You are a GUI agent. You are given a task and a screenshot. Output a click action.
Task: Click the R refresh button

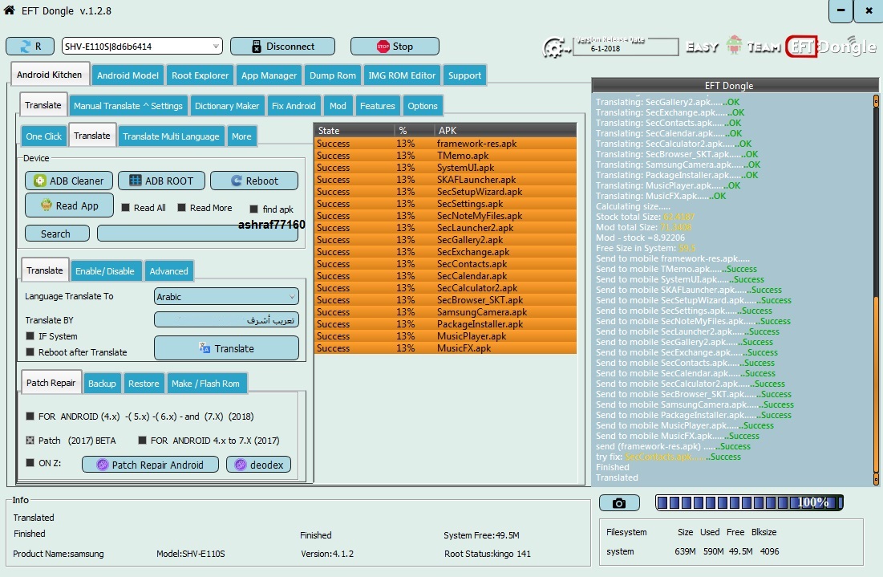coord(30,47)
